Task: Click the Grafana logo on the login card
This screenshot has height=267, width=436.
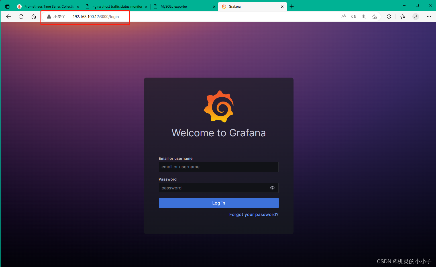Action: point(219,106)
